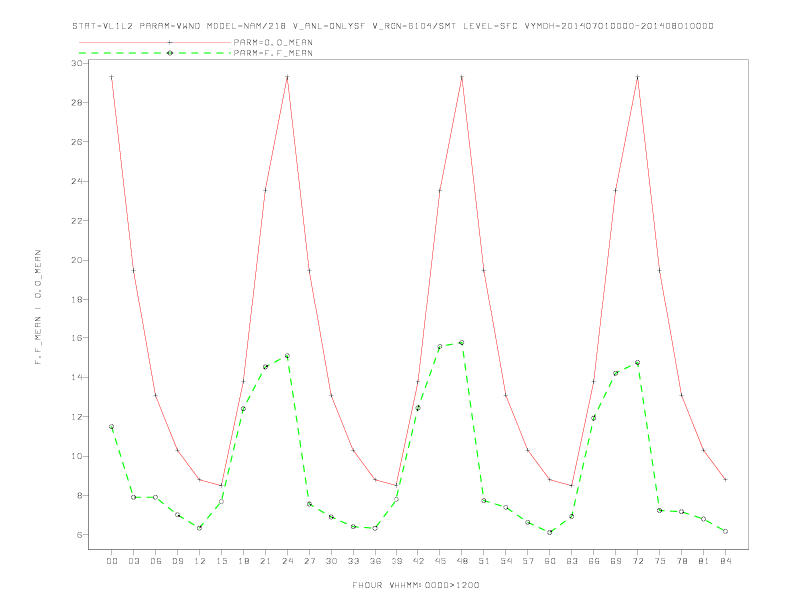Click the y-axis tick label 14
Viewport: 791px width, 611px height.
click(77, 377)
